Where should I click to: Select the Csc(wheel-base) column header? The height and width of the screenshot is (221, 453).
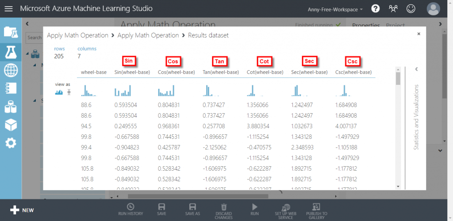click(x=353, y=72)
